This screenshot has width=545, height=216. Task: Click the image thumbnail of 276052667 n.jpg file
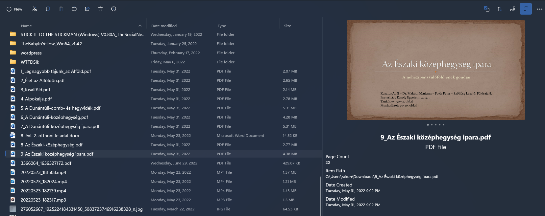point(13,209)
